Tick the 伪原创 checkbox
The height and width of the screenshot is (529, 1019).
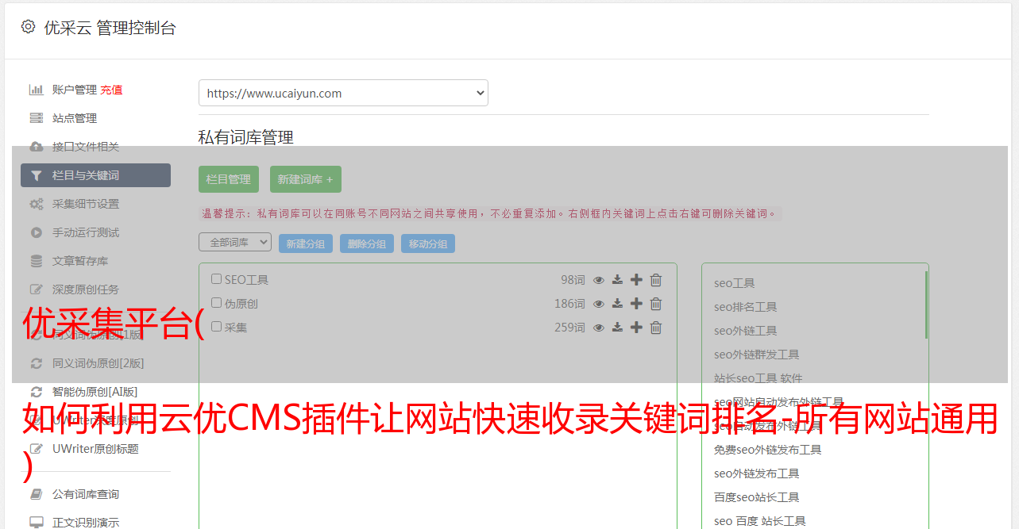tap(216, 303)
